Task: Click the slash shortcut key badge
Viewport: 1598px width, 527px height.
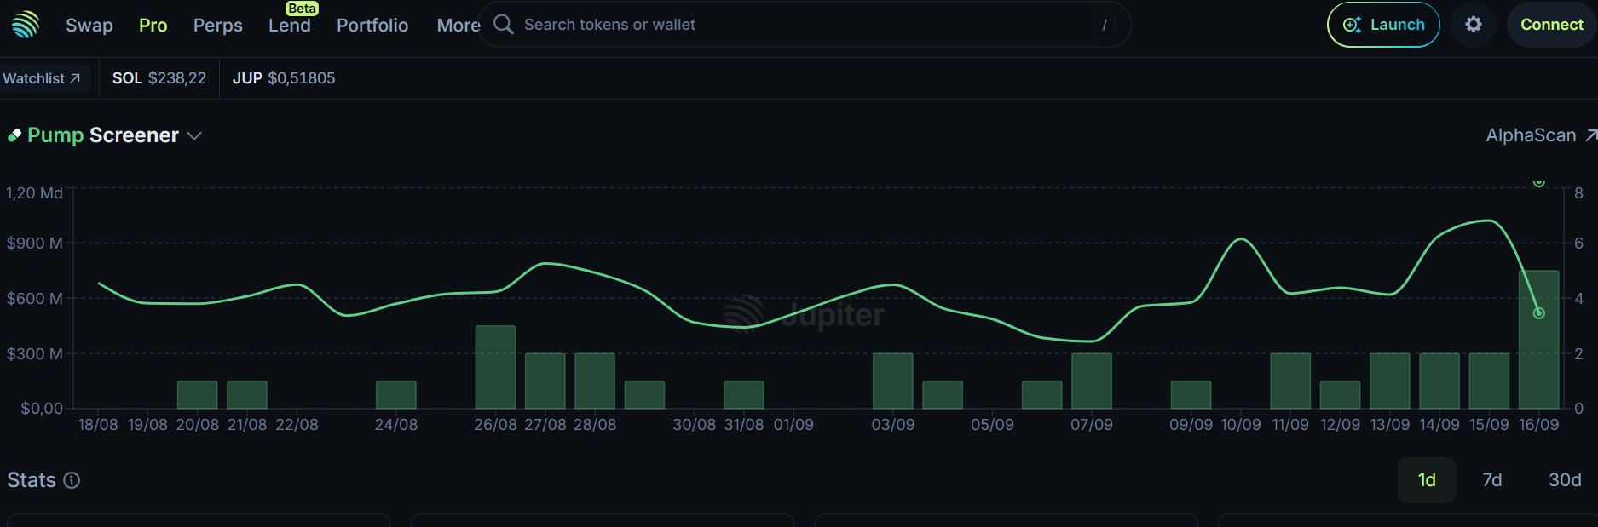Action: pyautogui.click(x=1105, y=25)
